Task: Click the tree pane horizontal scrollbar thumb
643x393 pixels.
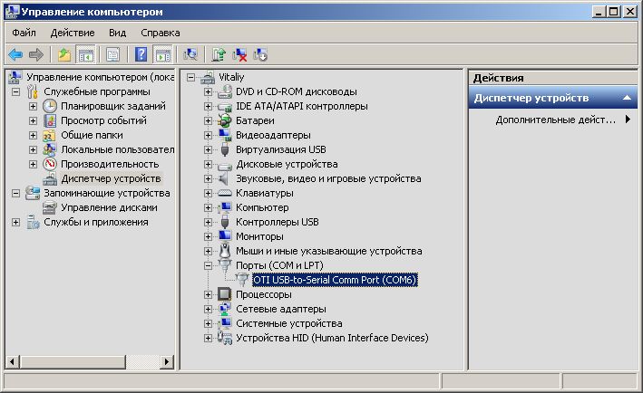Action: click(x=73, y=361)
